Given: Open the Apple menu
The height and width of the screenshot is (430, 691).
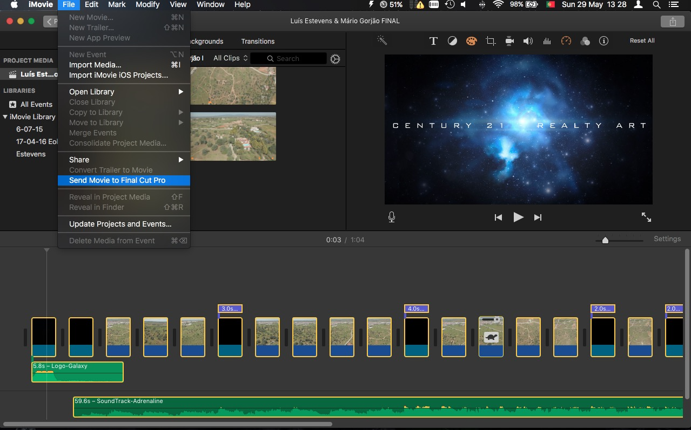Looking at the screenshot, I should click(14, 4).
